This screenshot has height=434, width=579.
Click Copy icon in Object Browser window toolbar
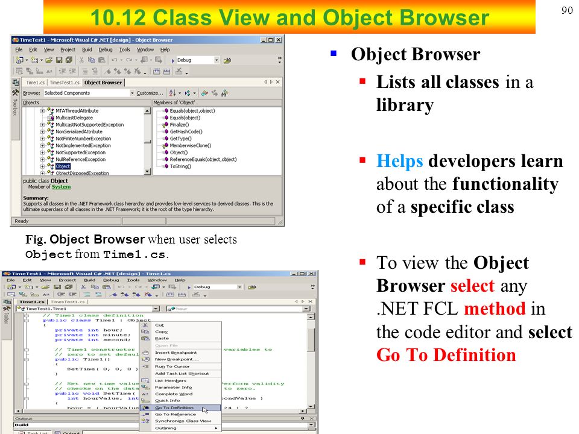click(91, 60)
